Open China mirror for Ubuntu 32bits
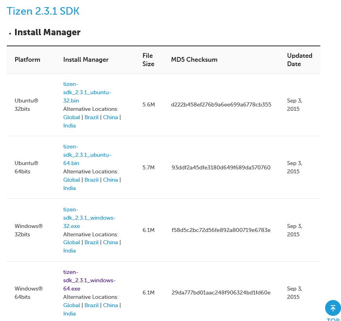This screenshot has height=321, width=341. [111, 117]
